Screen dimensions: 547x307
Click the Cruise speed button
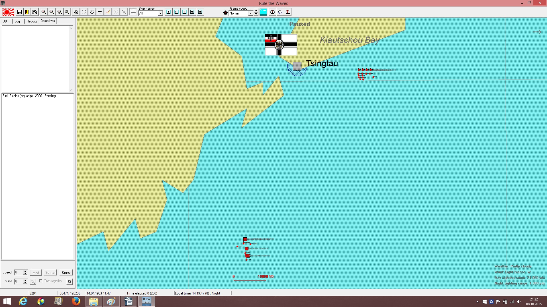pyautogui.click(x=66, y=273)
